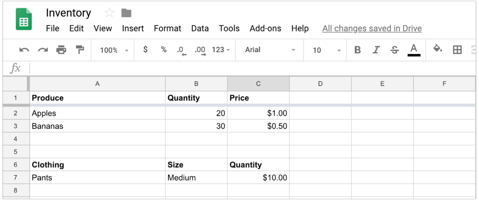The image size is (479, 200).
Task: Toggle italic formatting
Action: tap(376, 50)
